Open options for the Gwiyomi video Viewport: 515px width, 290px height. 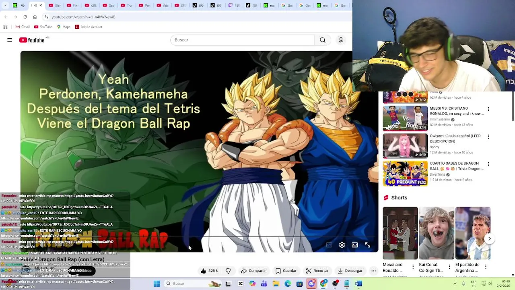(488, 137)
